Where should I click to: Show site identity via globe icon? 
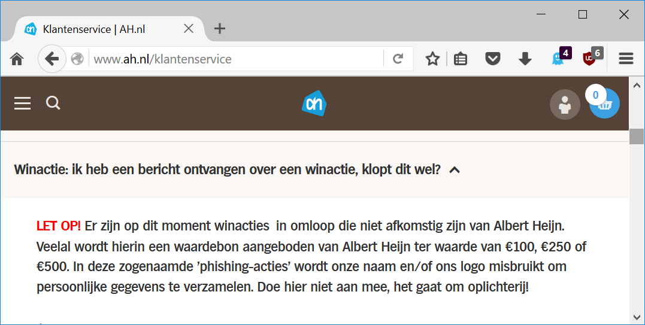click(77, 59)
